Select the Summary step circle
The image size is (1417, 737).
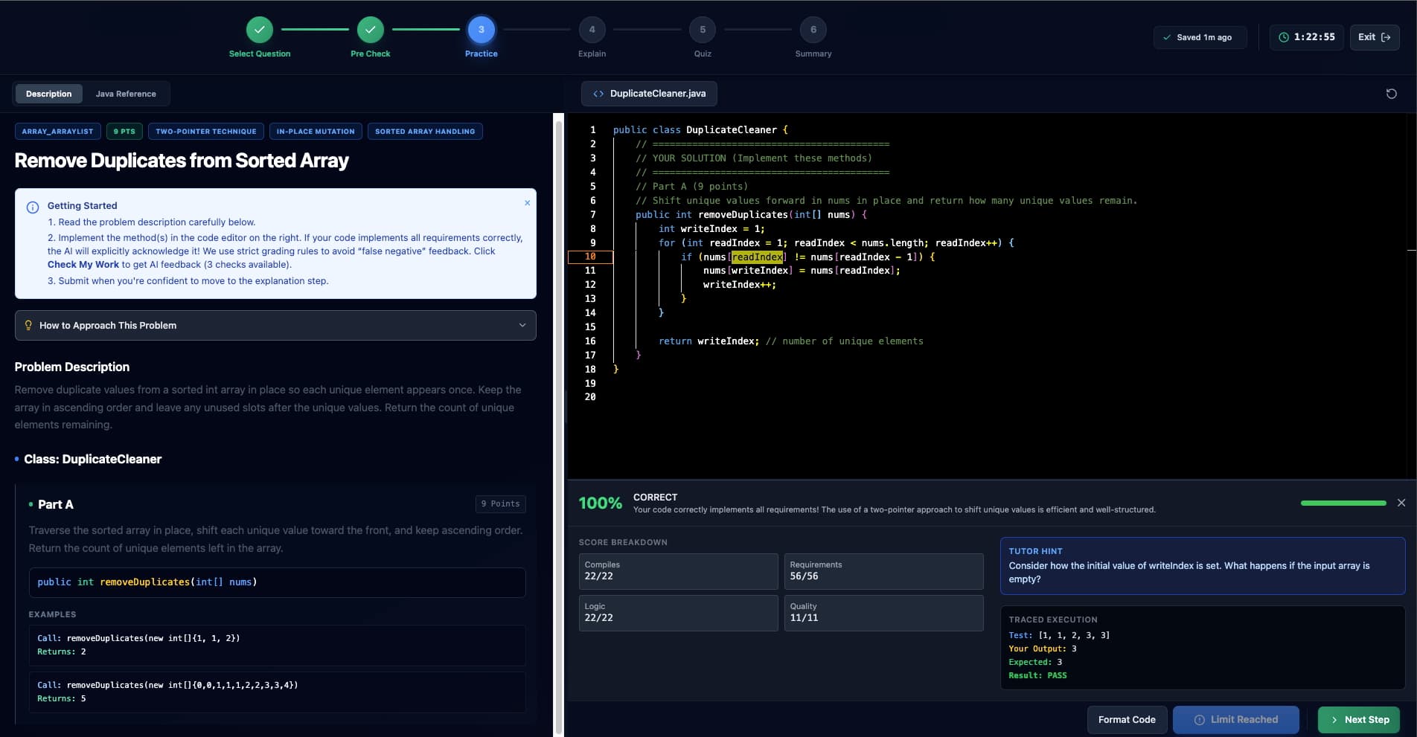tap(813, 30)
